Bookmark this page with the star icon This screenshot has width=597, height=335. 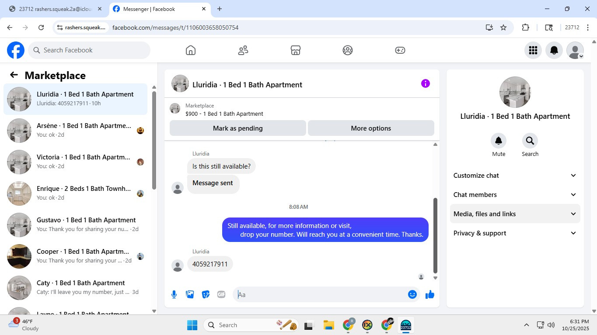[503, 28]
